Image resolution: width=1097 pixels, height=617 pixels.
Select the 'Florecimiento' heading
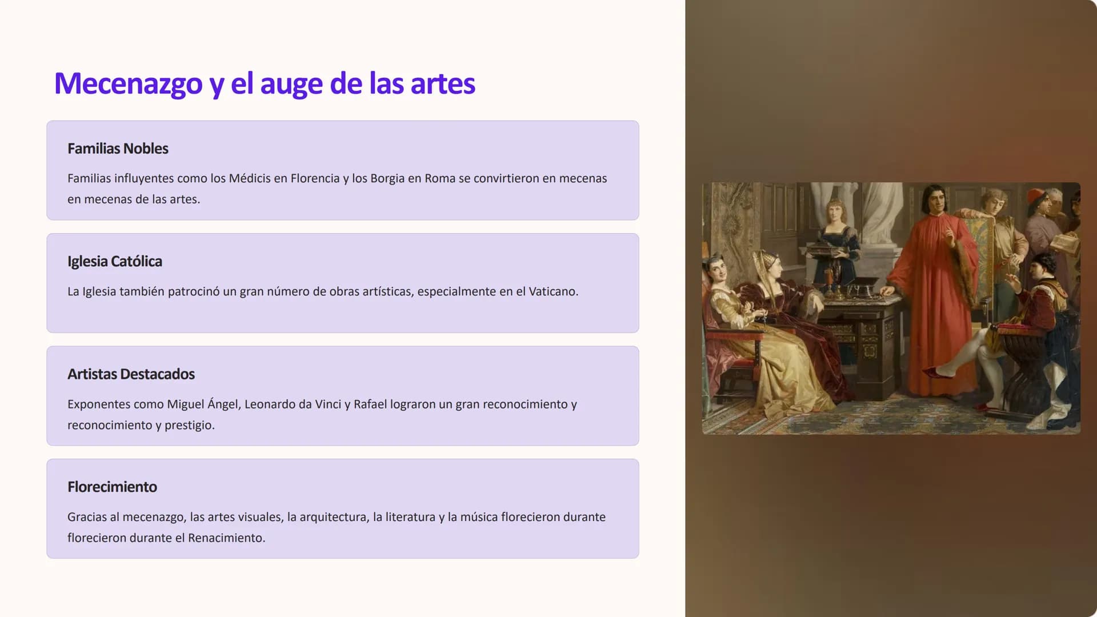[x=112, y=487]
